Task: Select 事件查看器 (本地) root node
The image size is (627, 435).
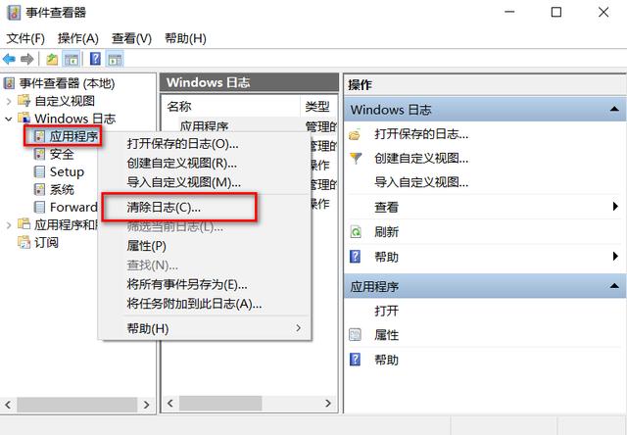Action: [x=67, y=83]
